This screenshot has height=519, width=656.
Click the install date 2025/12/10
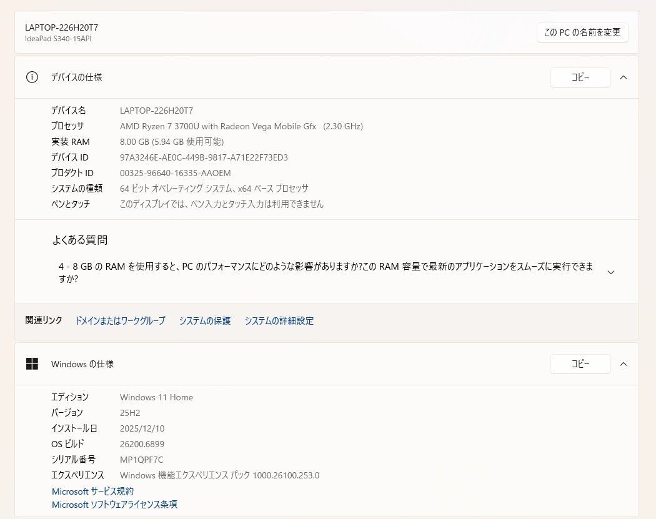click(142, 428)
